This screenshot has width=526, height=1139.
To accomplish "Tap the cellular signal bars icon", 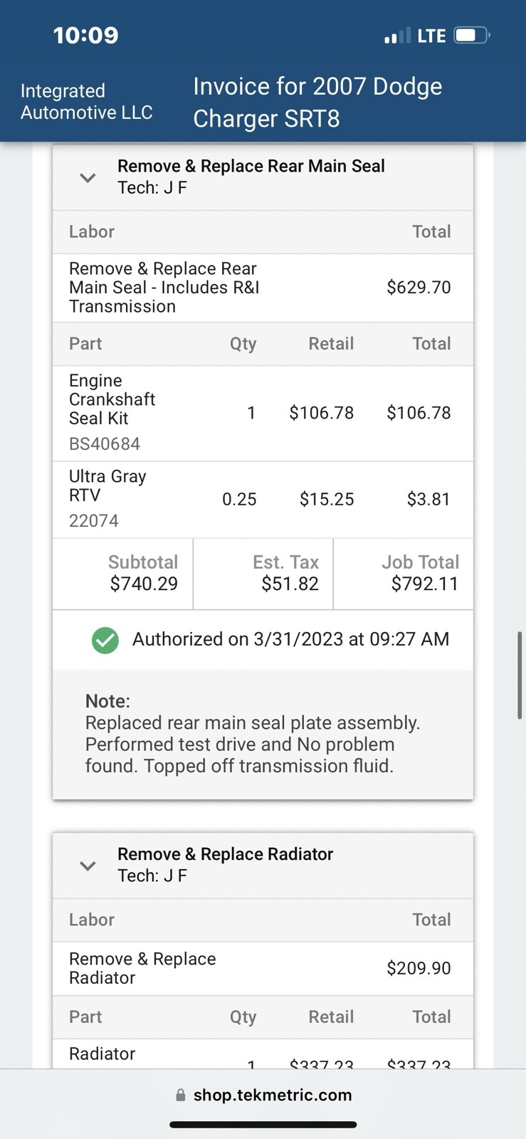I will (397, 36).
